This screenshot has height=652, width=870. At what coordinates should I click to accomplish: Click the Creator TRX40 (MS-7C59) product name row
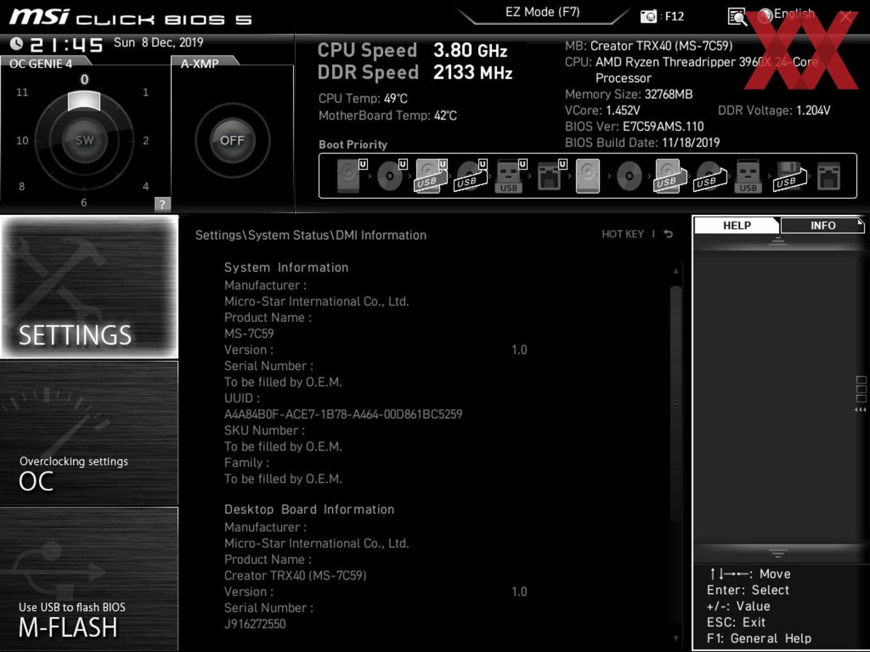click(x=295, y=575)
